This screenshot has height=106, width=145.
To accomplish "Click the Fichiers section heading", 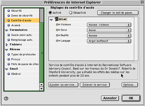I will (x=16, y=45).
